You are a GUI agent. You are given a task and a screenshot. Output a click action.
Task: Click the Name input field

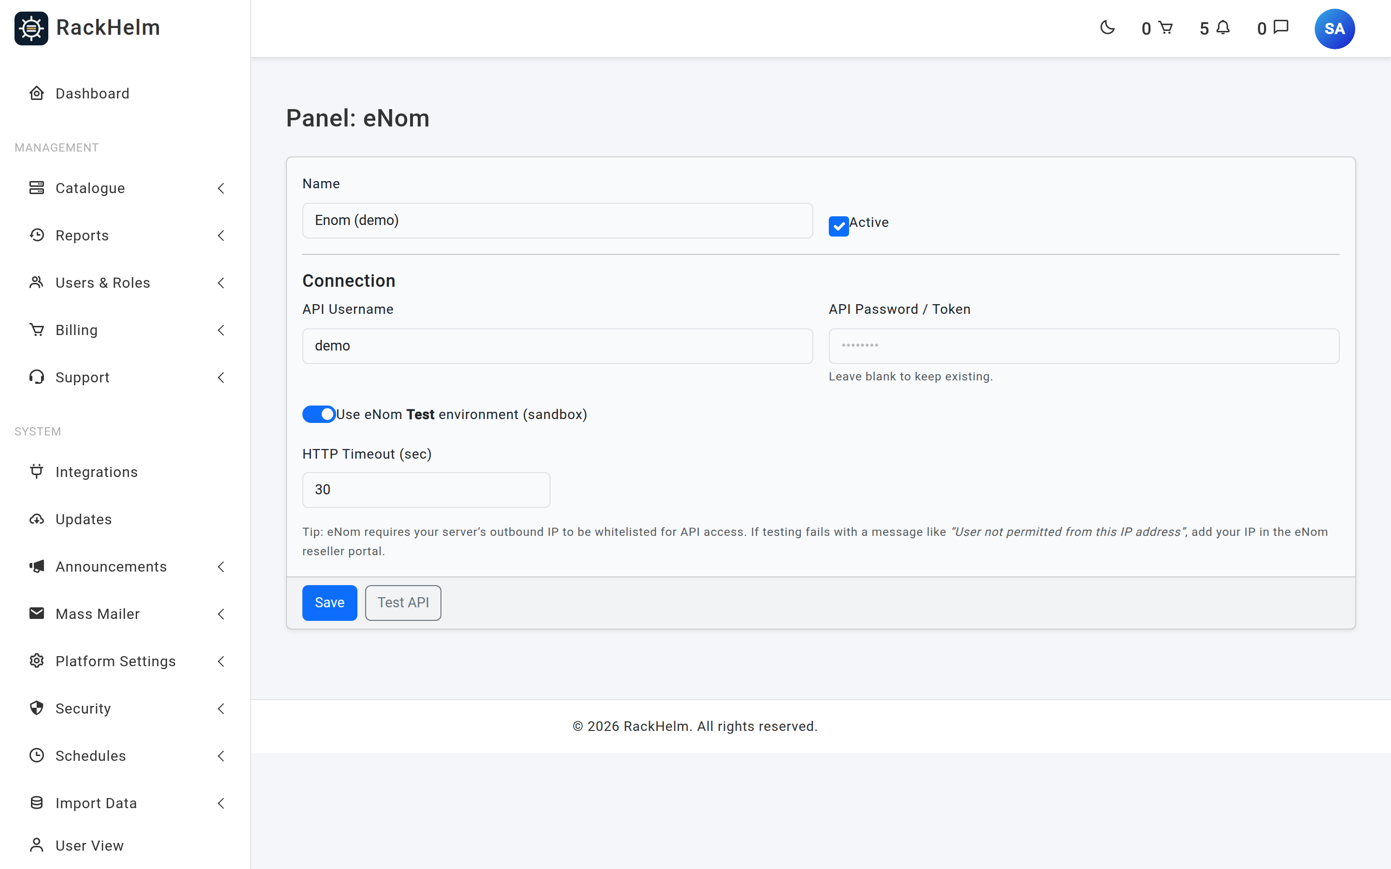point(557,220)
